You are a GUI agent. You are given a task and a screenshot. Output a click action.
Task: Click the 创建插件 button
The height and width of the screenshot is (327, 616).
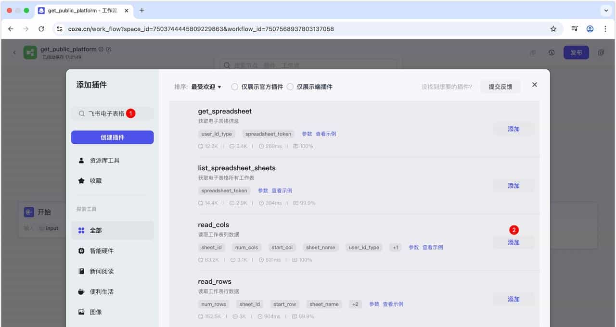click(x=112, y=137)
